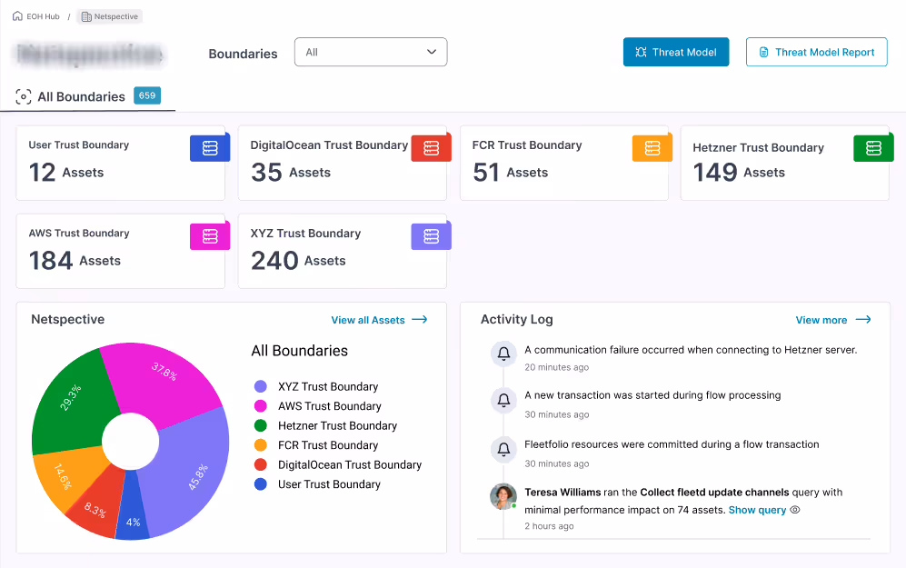
Task: Click the XYZ Trust Boundary legend color dot
Action: pos(261,386)
